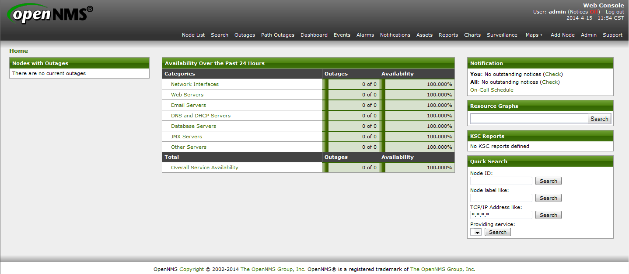Open Network Interfaces category

coord(195,84)
